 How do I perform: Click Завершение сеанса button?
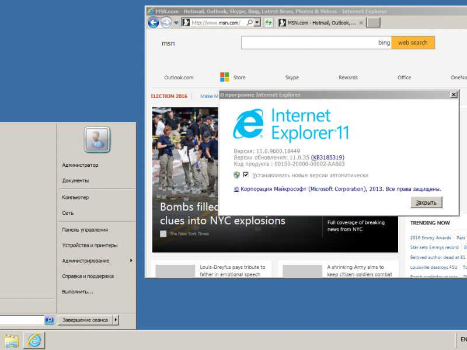pyautogui.click(x=85, y=320)
